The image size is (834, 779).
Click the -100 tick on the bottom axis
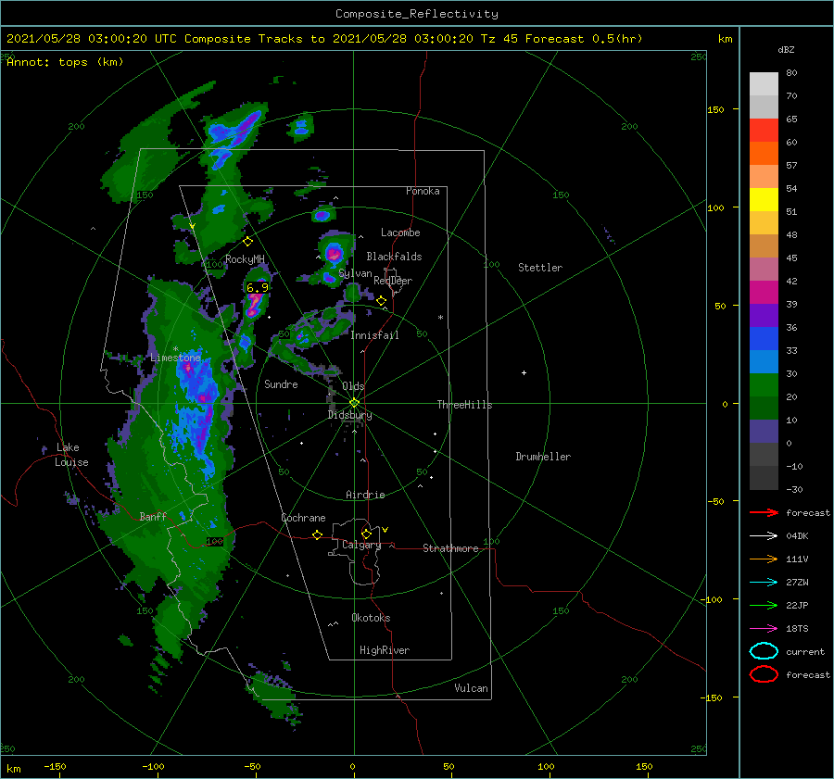[x=153, y=767]
